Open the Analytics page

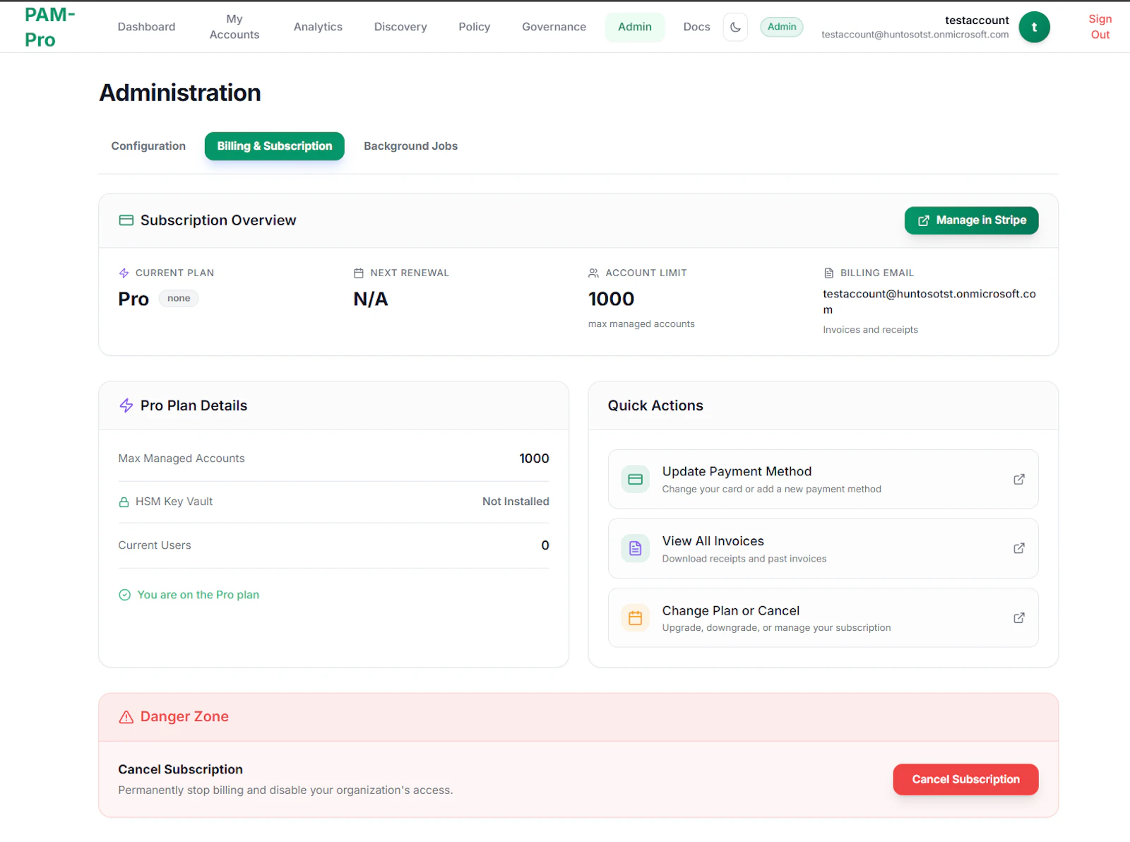(318, 27)
